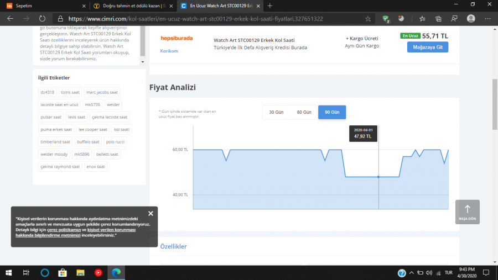Open the pulsar saat tag
This screenshot has width=498, height=280.
click(x=51, y=117)
